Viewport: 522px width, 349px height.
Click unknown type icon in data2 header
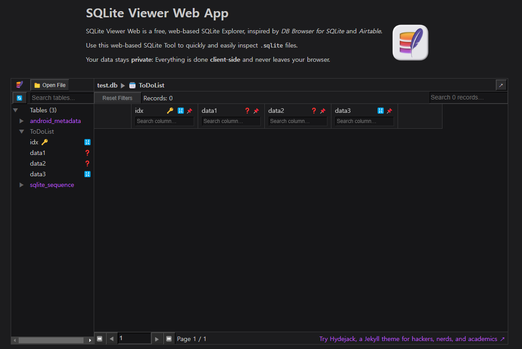314,111
